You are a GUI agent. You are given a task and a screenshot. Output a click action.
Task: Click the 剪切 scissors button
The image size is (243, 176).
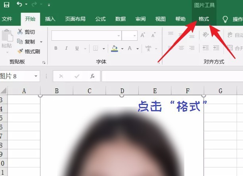click(26, 32)
